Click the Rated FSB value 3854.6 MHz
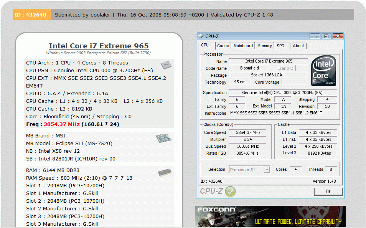Viewport: 366px width, 228px height. (x=248, y=153)
